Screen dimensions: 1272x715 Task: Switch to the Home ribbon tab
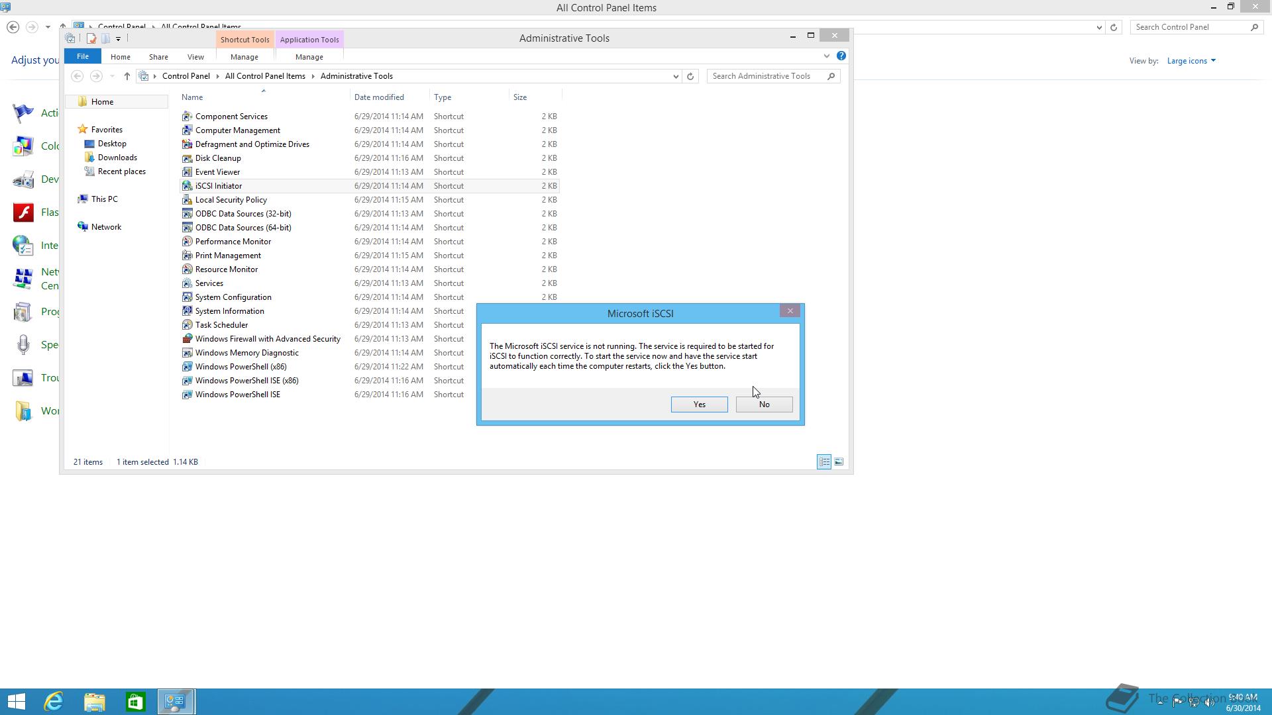(x=120, y=57)
